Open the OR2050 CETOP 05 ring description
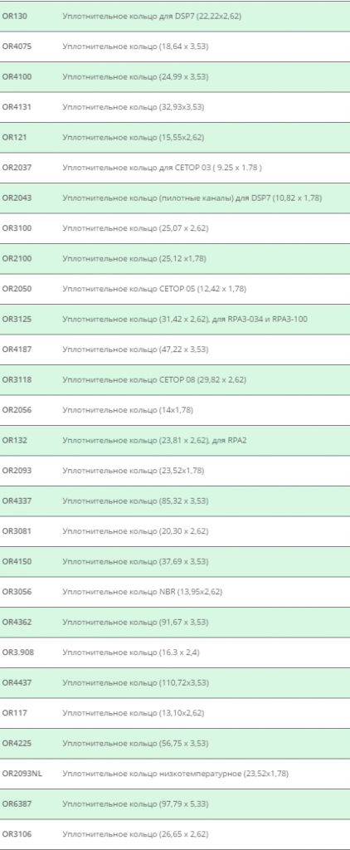This screenshot has width=350, height=850. (x=154, y=289)
